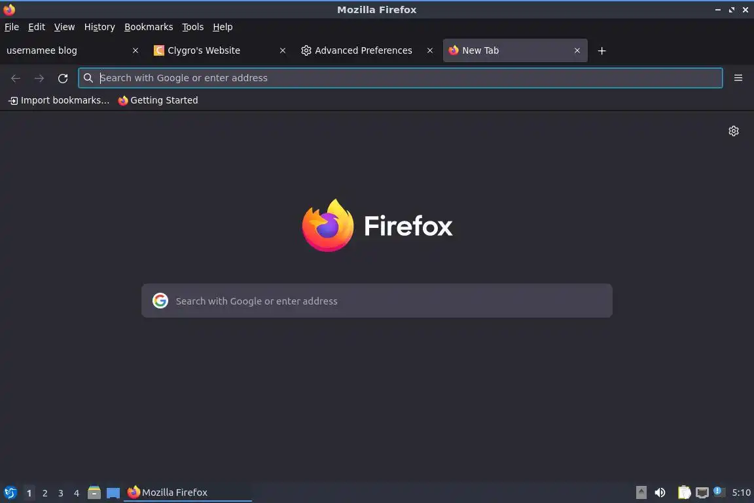Select Mozilla Firefox taskbar window button

pos(188,493)
